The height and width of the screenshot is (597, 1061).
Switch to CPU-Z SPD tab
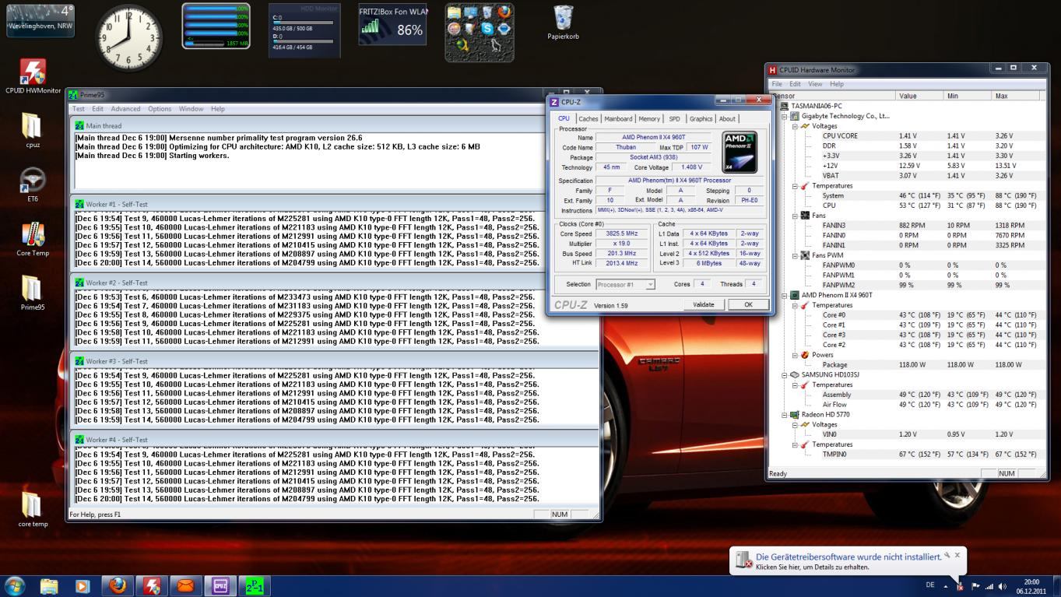coord(674,119)
